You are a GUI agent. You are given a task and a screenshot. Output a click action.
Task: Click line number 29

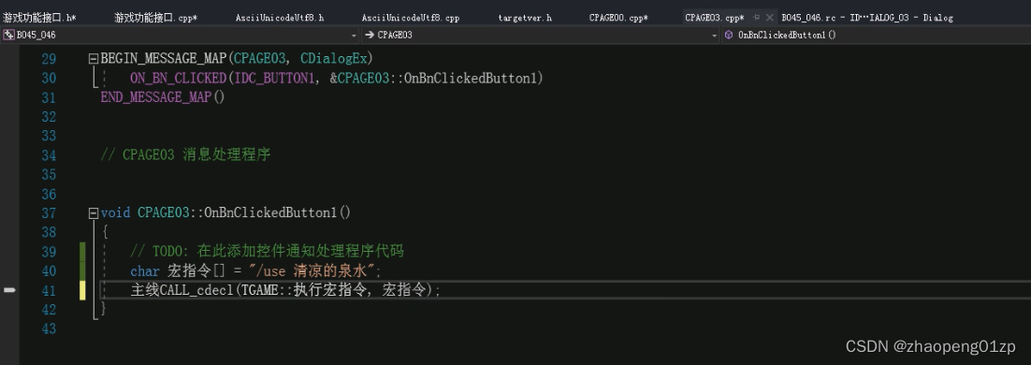coord(49,59)
